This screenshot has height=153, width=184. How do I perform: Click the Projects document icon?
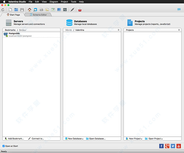(x=130, y=23)
